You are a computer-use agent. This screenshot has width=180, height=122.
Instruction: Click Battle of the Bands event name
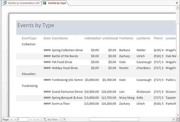pyautogui.click(x=65, y=56)
